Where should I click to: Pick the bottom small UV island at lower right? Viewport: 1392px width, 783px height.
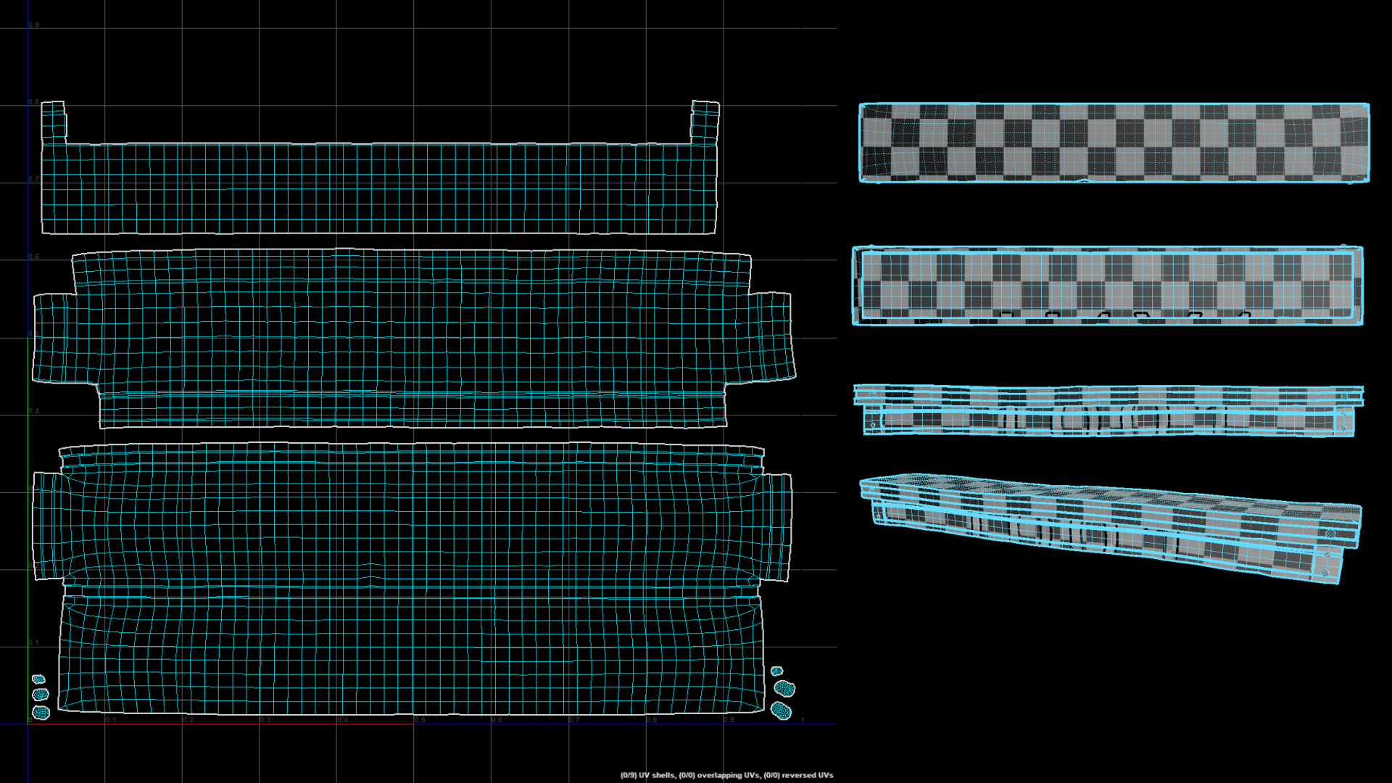(781, 710)
